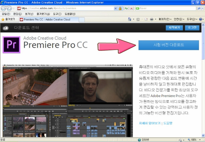
Task: Click the Adobe favicon in address bar
Action: (19, 8)
